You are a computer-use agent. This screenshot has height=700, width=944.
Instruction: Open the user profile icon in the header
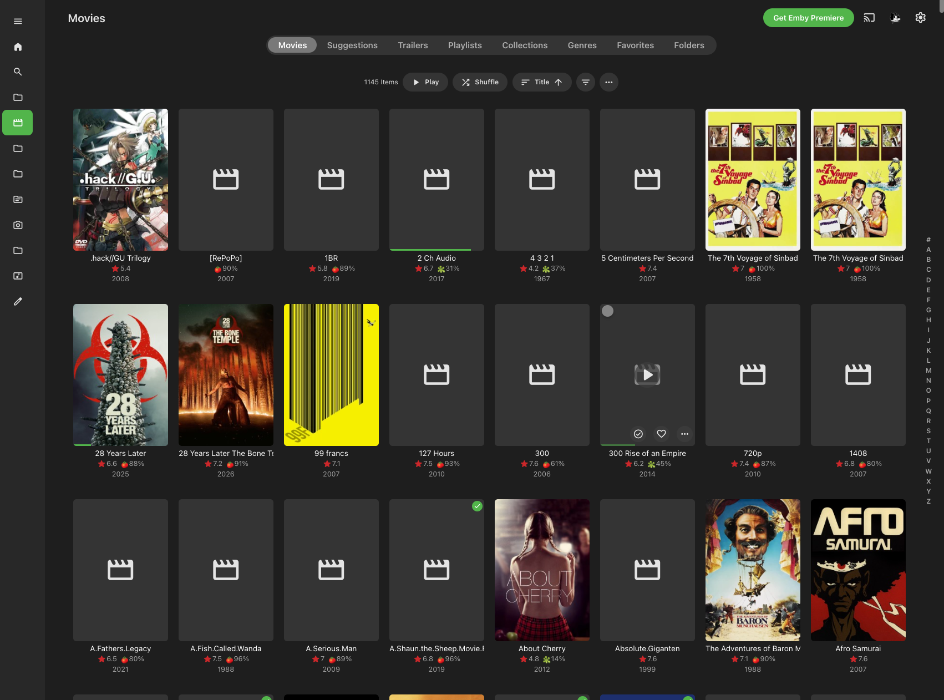click(895, 18)
